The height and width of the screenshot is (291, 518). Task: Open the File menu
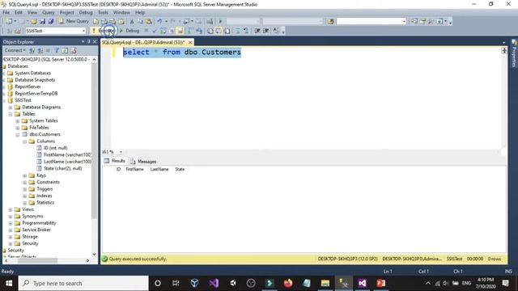6,13
